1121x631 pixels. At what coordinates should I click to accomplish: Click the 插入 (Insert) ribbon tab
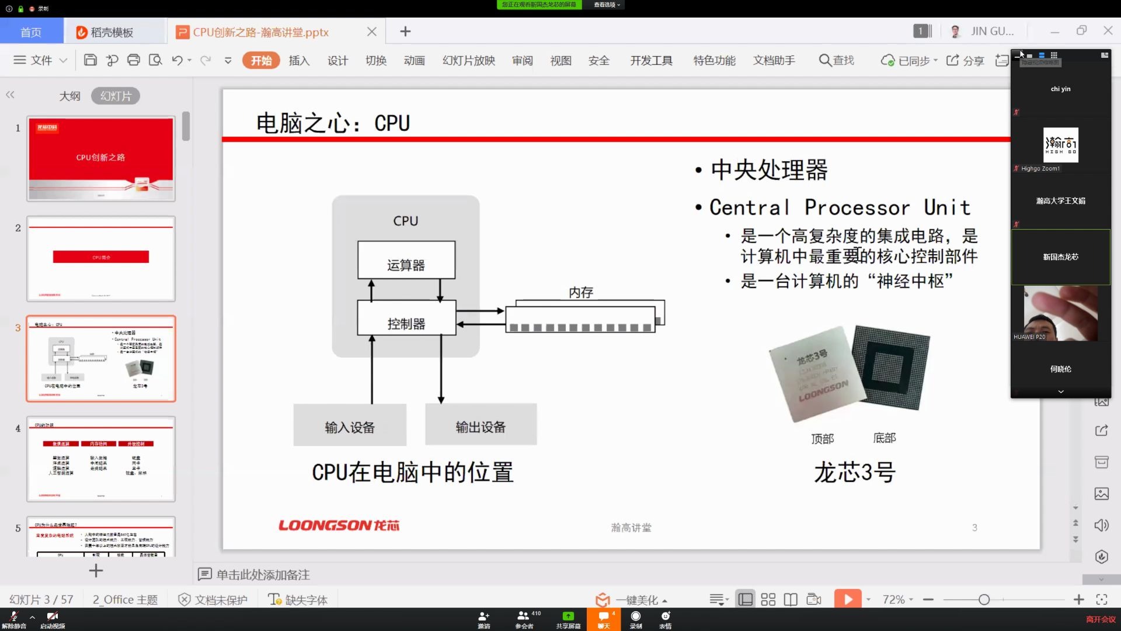(x=300, y=60)
